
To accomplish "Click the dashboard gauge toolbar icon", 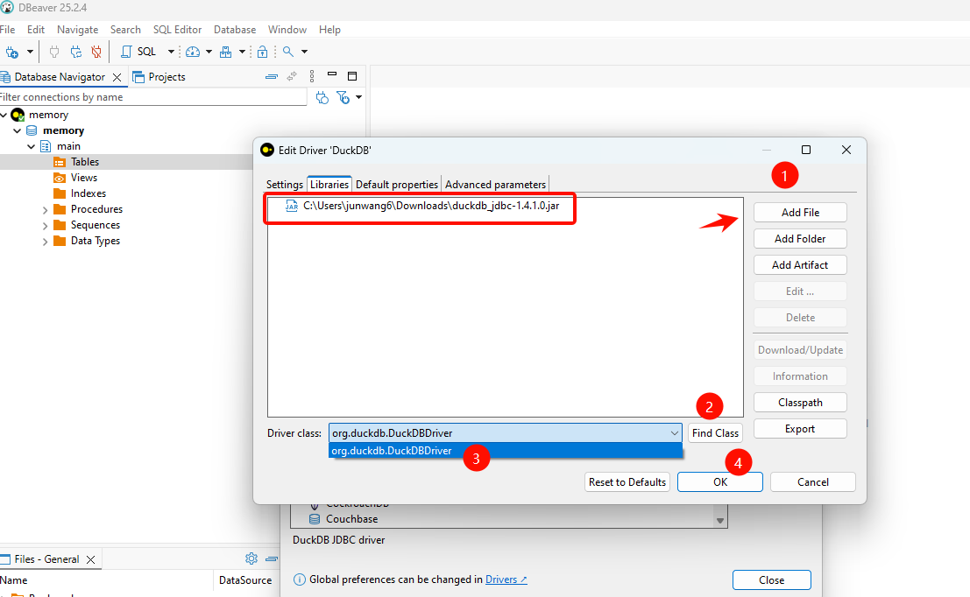I will 193,52.
